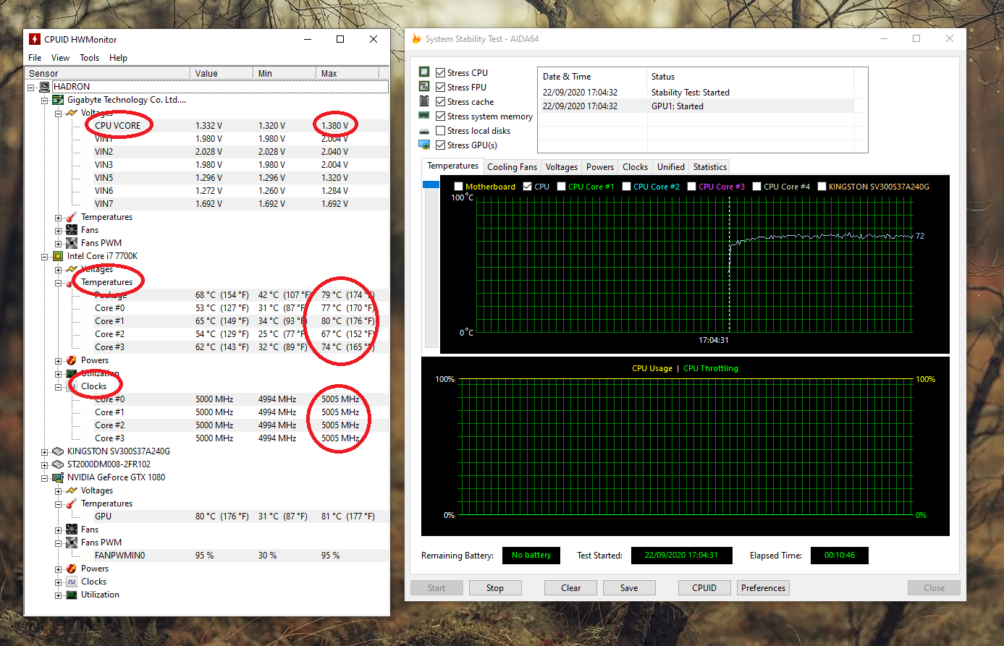The height and width of the screenshot is (646, 1004).
Task: Click the Save button
Action: coord(629,588)
